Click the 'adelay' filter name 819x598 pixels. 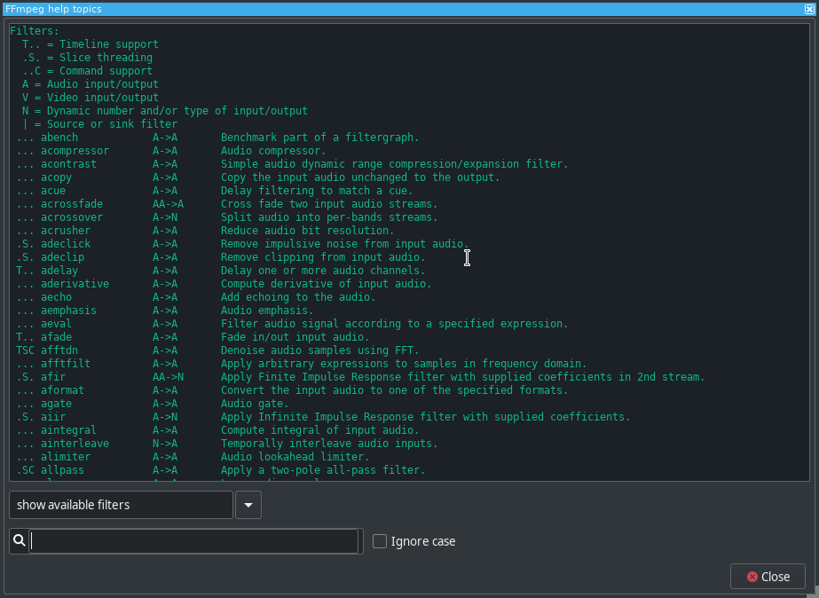point(59,271)
